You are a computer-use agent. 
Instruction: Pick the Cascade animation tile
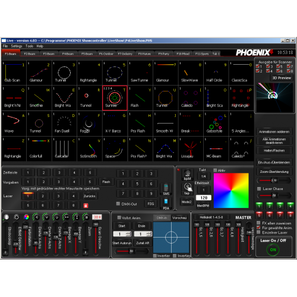[x=64, y=148]
